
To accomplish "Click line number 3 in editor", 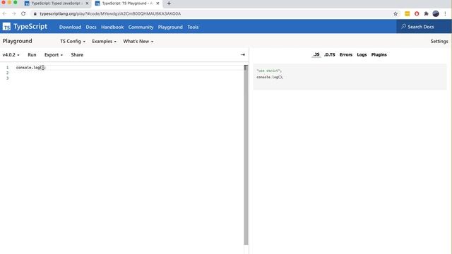I will point(8,78).
